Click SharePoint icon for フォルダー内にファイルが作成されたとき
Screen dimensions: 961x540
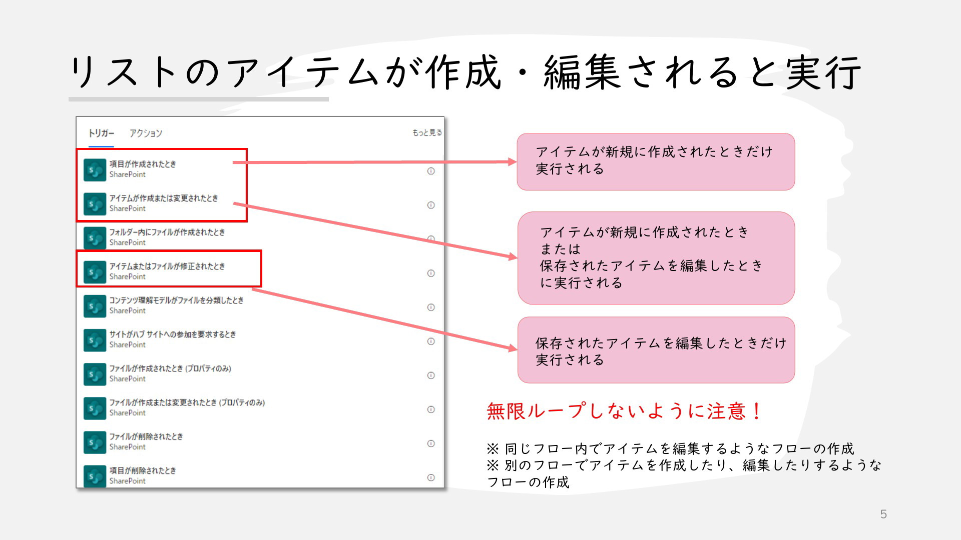[x=95, y=238]
